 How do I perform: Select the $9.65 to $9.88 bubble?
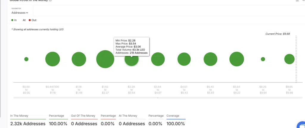pyautogui.click(x=290, y=59)
